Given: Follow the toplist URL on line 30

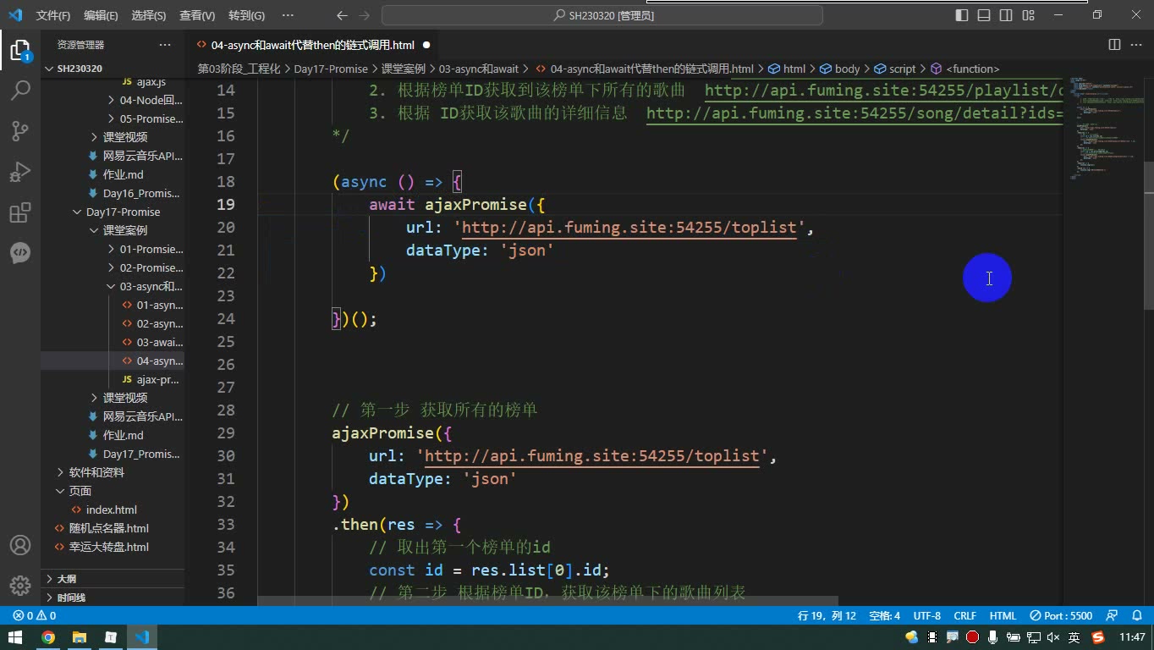Looking at the screenshot, I should click(592, 456).
